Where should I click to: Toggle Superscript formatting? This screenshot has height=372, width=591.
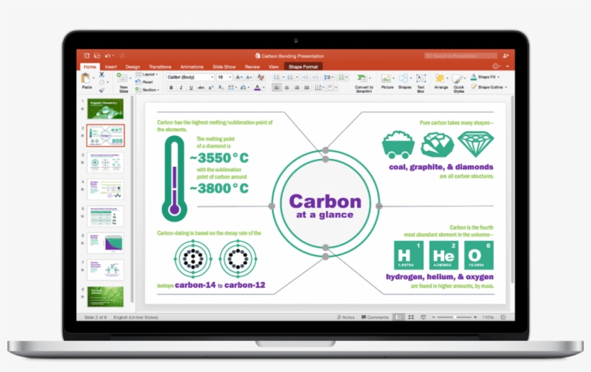pos(211,88)
